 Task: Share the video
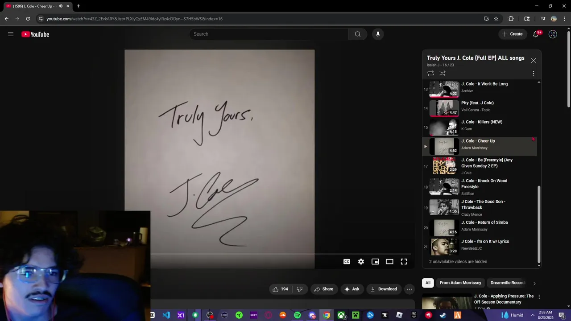click(x=324, y=289)
